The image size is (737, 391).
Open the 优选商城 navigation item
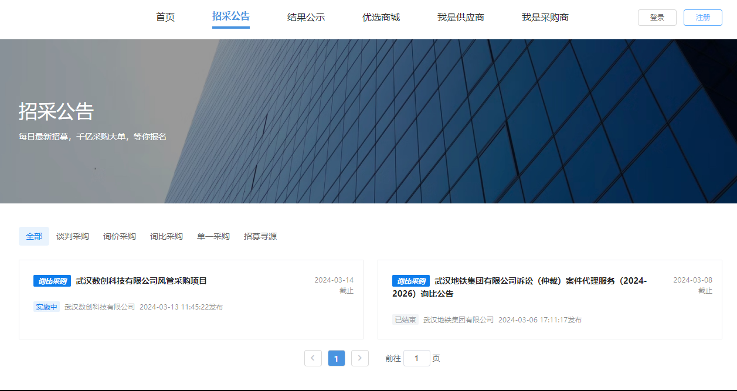coord(381,17)
